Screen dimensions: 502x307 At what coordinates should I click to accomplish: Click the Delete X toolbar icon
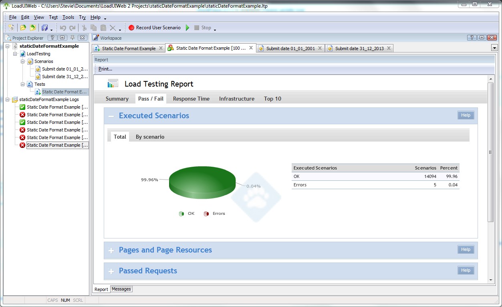coord(113,28)
